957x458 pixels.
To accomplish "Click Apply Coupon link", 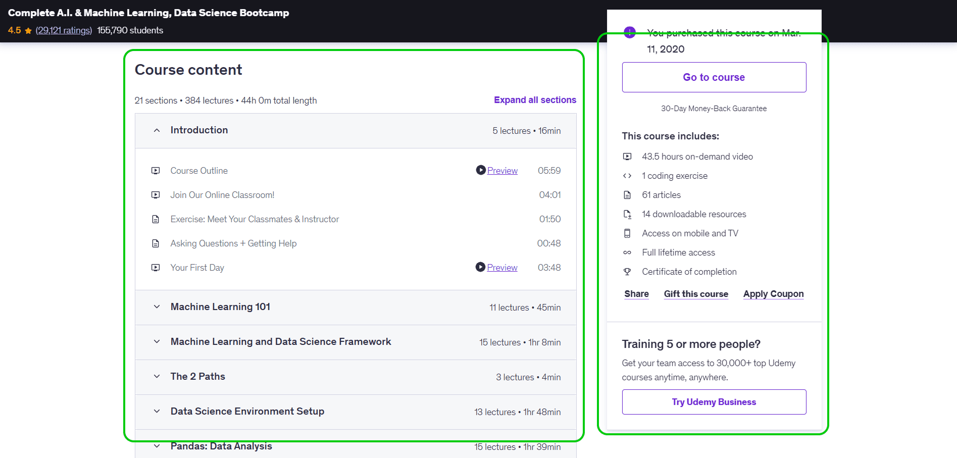I will coord(773,294).
